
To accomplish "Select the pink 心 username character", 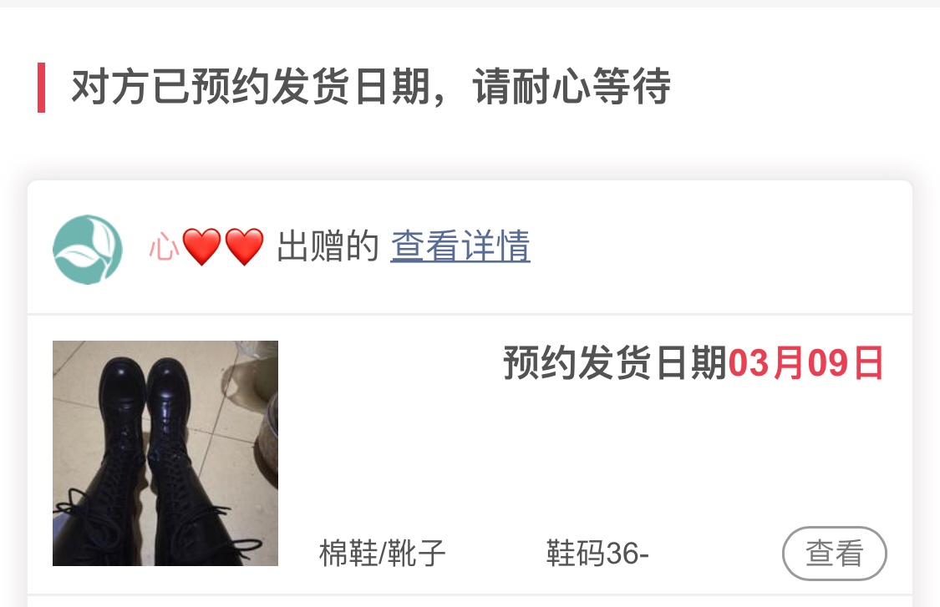I will click(164, 246).
